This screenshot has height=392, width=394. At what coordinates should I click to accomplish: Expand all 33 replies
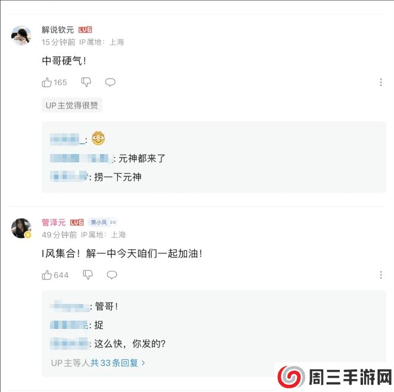(118, 362)
